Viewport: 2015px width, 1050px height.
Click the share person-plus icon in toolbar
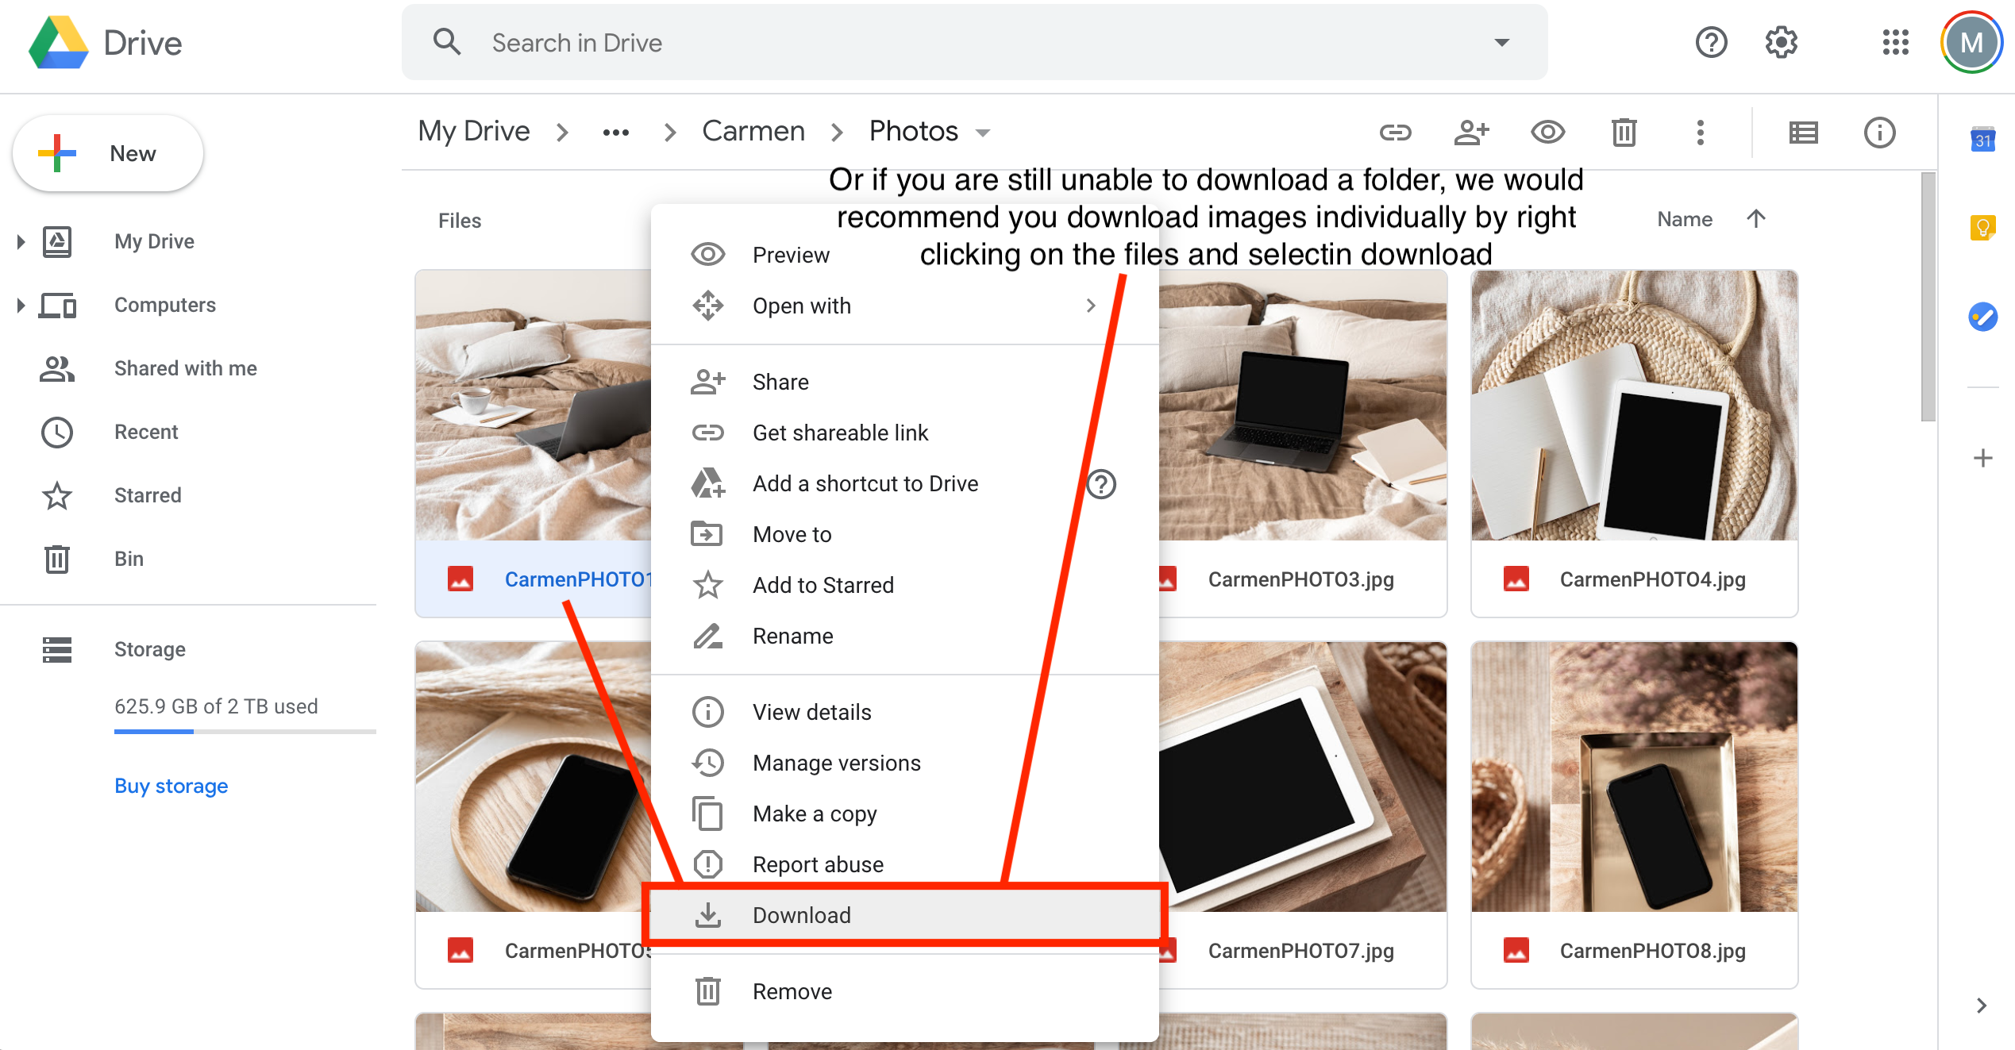pos(1471,133)
